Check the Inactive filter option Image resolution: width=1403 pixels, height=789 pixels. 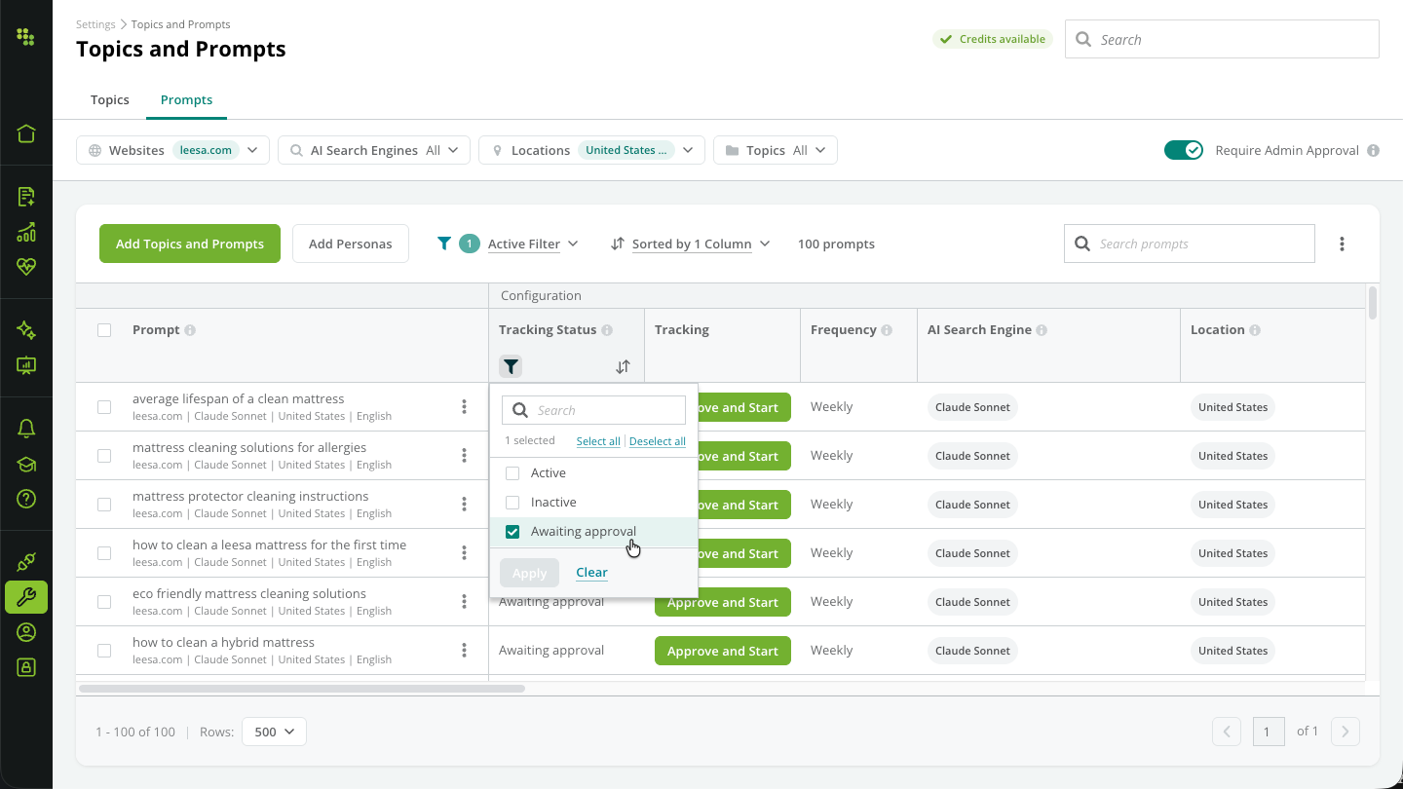click(x=512, y=503)
